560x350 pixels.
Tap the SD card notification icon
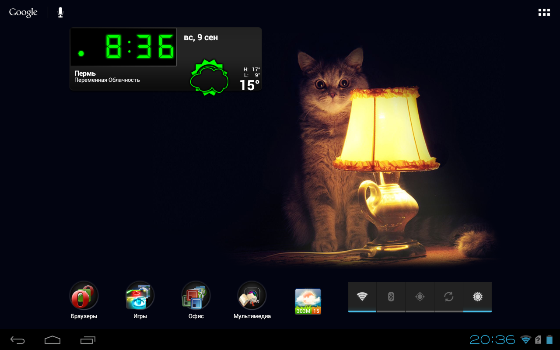tap(538, 339)
